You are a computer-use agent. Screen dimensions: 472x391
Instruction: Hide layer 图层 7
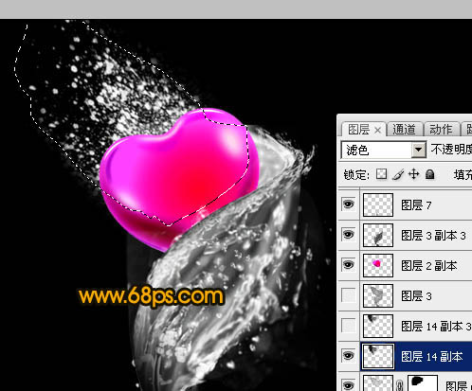point(349,204)
